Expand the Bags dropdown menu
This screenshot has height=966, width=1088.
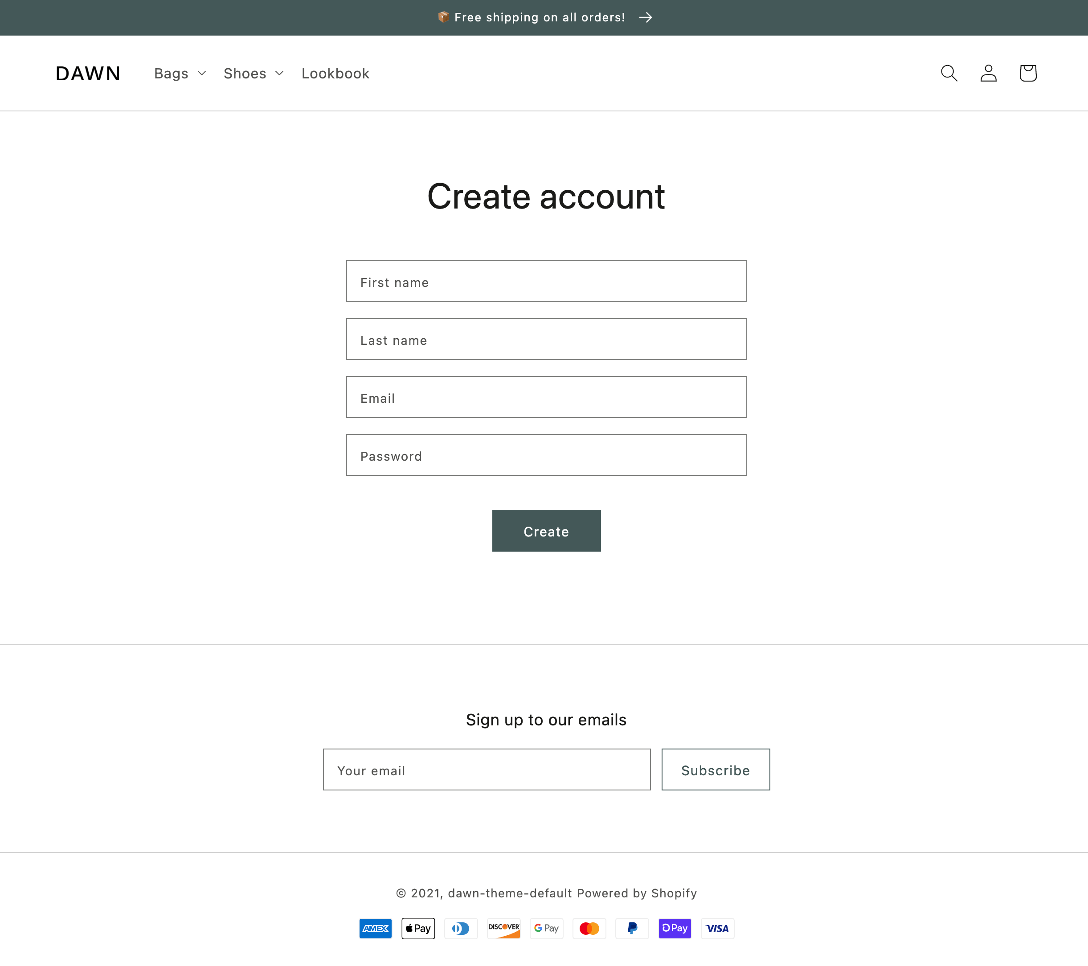coord(180,73)
